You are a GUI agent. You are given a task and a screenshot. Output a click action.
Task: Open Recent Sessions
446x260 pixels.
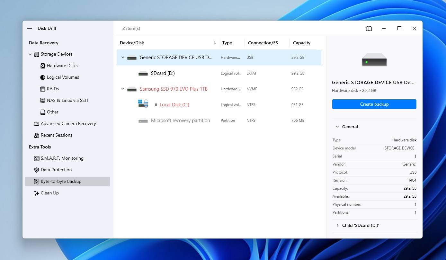point(56,135)
